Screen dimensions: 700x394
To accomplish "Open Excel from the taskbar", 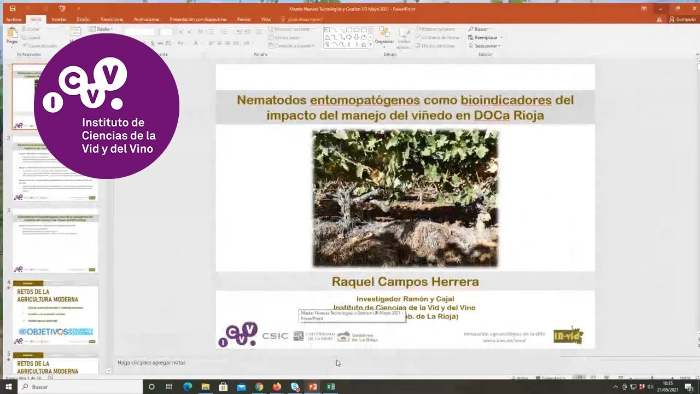I will click(x=331, y=387).
